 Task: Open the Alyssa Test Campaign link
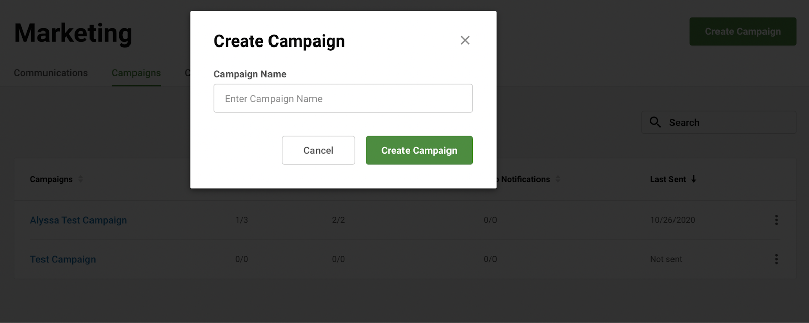pyautogui.click(x=78, y=220)
